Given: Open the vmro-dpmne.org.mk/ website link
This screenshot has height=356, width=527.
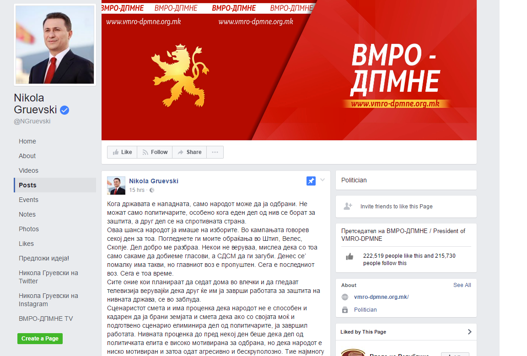Looking at the screenshot, I should pyautogui.click(x=381, y=297).
